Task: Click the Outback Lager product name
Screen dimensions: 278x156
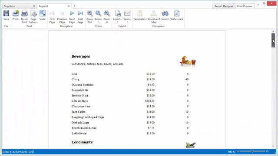Action: tap(80, 123)
